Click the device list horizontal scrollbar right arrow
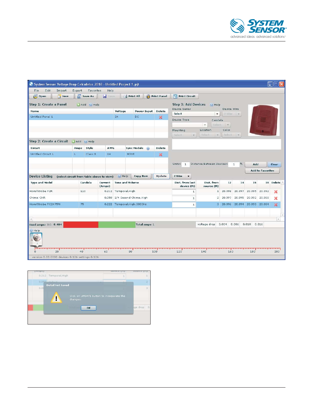313x406 pixels. click(x=279, y=219)
